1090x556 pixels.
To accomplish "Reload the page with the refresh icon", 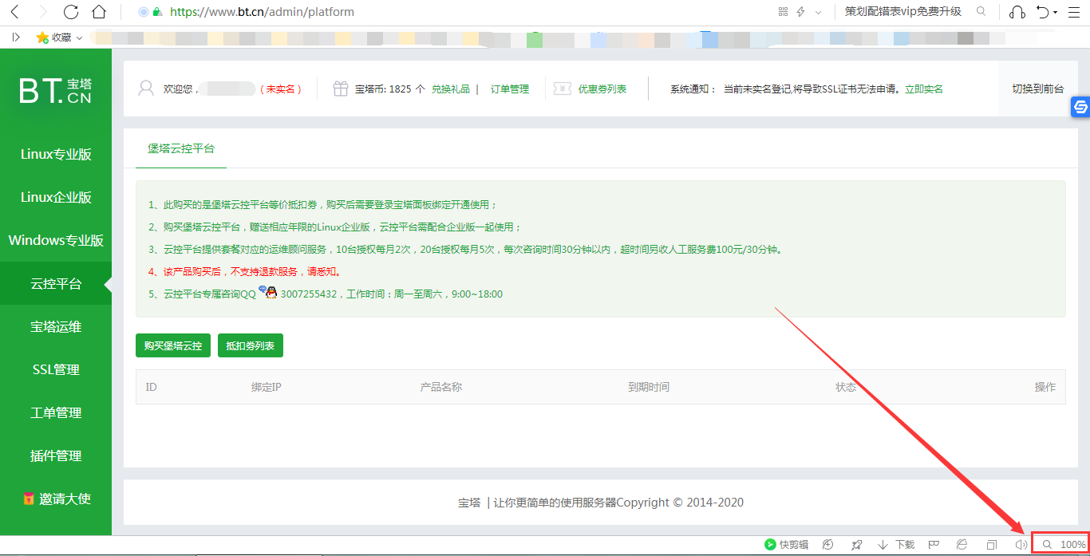I will point(71,12).
